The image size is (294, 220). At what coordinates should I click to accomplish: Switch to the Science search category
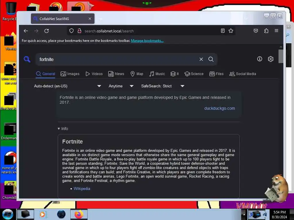[194, 74]
